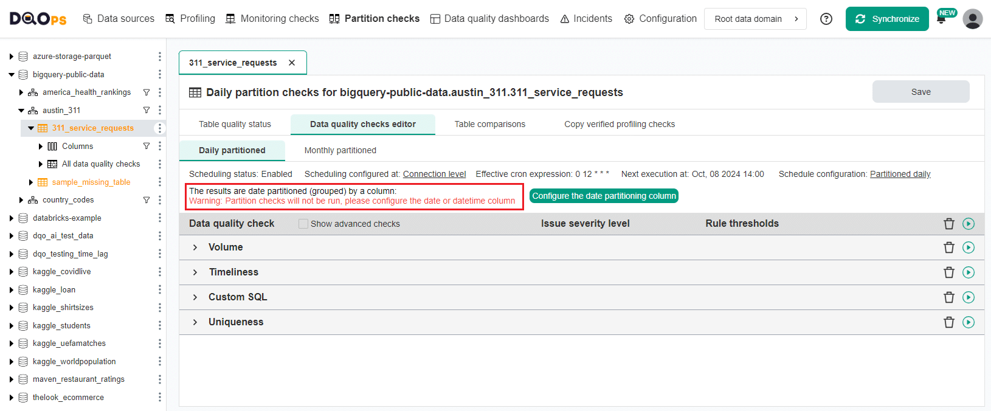Switch to Copy verified profiling checks tab

point(620,124)
